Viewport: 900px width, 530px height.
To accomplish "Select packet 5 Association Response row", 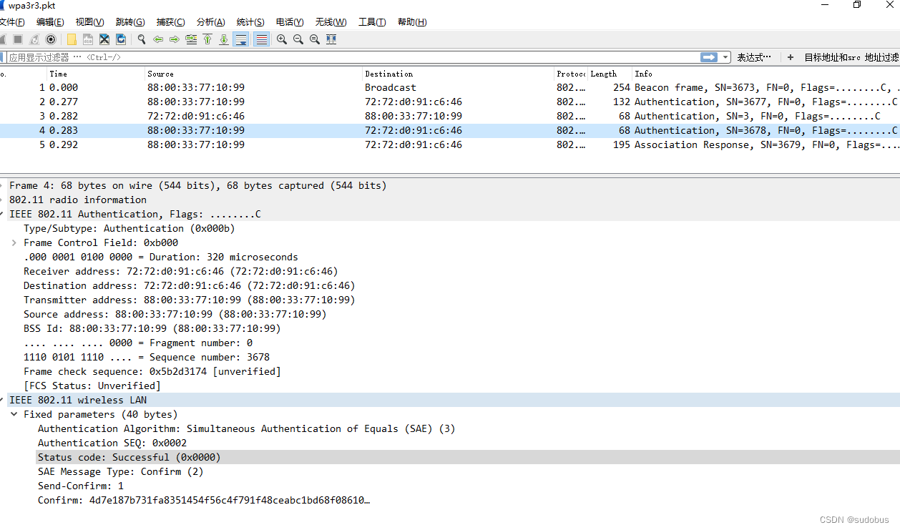I will [x=450, y=144].
